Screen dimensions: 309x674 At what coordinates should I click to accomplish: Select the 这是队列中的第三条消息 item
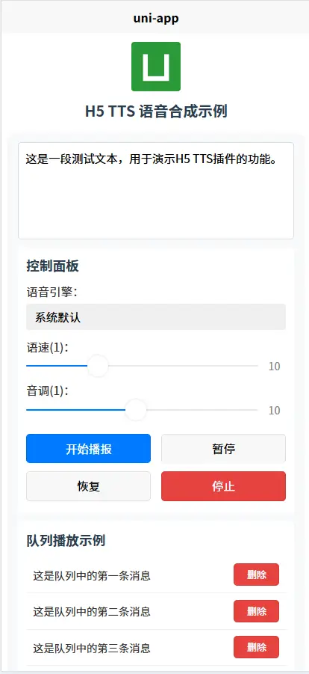[92, 648]
